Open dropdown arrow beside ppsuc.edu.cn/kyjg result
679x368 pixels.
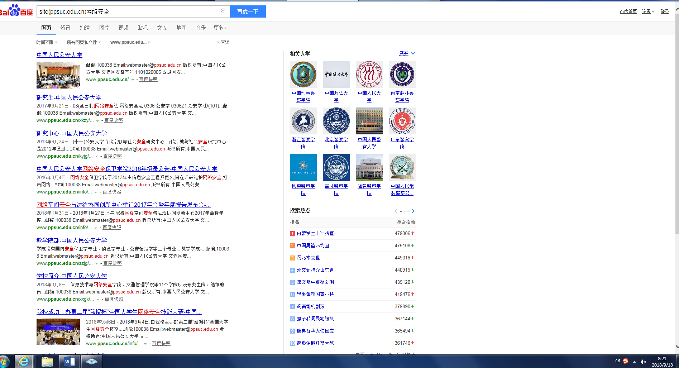[96, 157]
